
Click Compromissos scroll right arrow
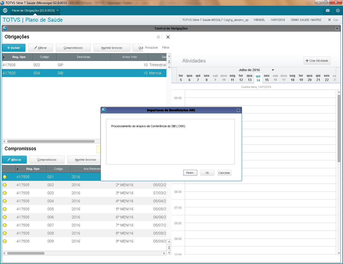coord(164,253)
